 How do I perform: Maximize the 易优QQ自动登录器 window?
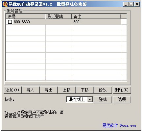coord(131,4)
